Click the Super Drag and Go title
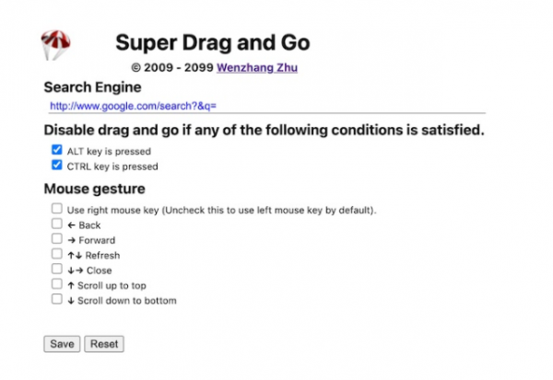The width and height of the screenshot is (553, 380). (x=212, y=42)
